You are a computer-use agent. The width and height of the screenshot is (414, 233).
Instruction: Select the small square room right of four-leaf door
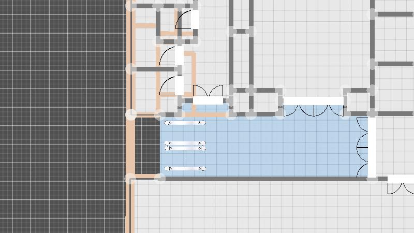[359, 101]
